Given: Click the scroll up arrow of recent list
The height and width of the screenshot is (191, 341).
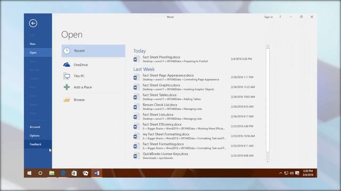Looking at the screenshot, I should (267, 47).
